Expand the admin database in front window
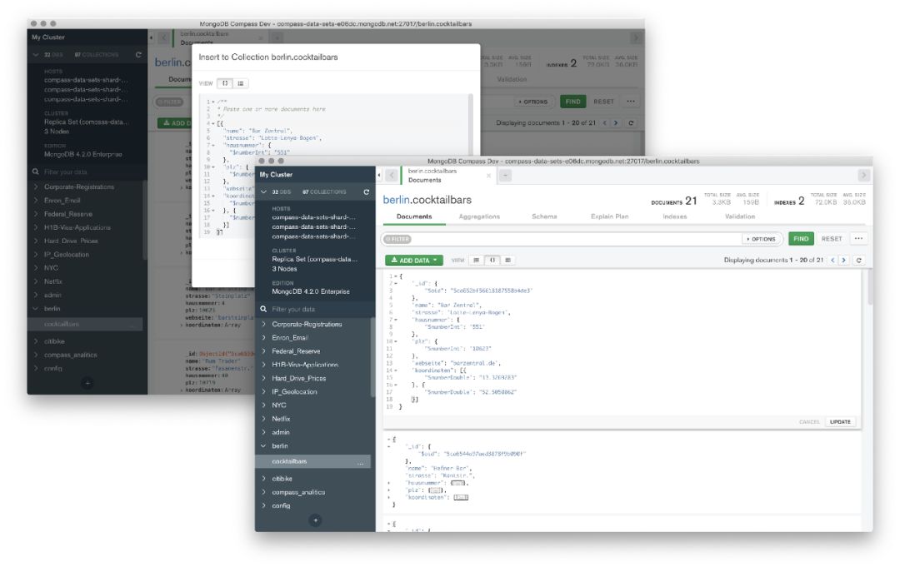This screenshot has width=900, height=567. coord(263,433)
